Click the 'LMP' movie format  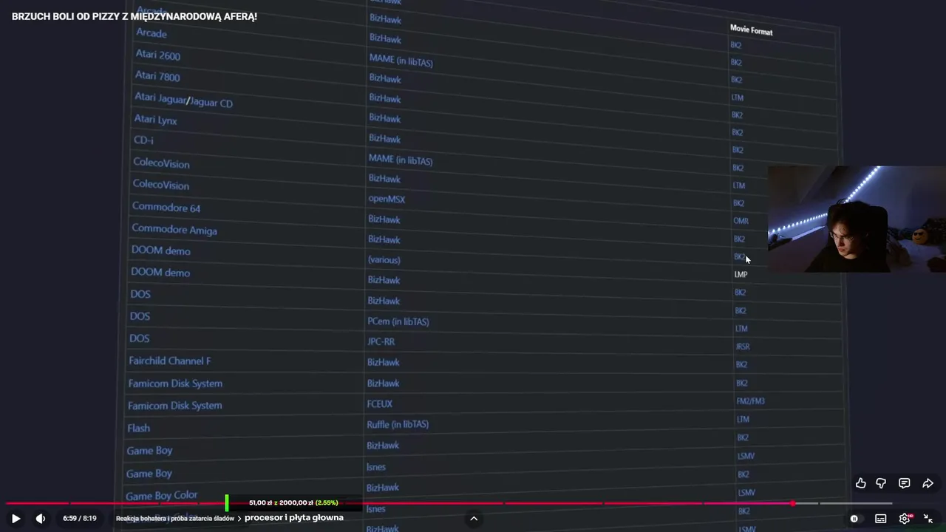click(741, 274)
